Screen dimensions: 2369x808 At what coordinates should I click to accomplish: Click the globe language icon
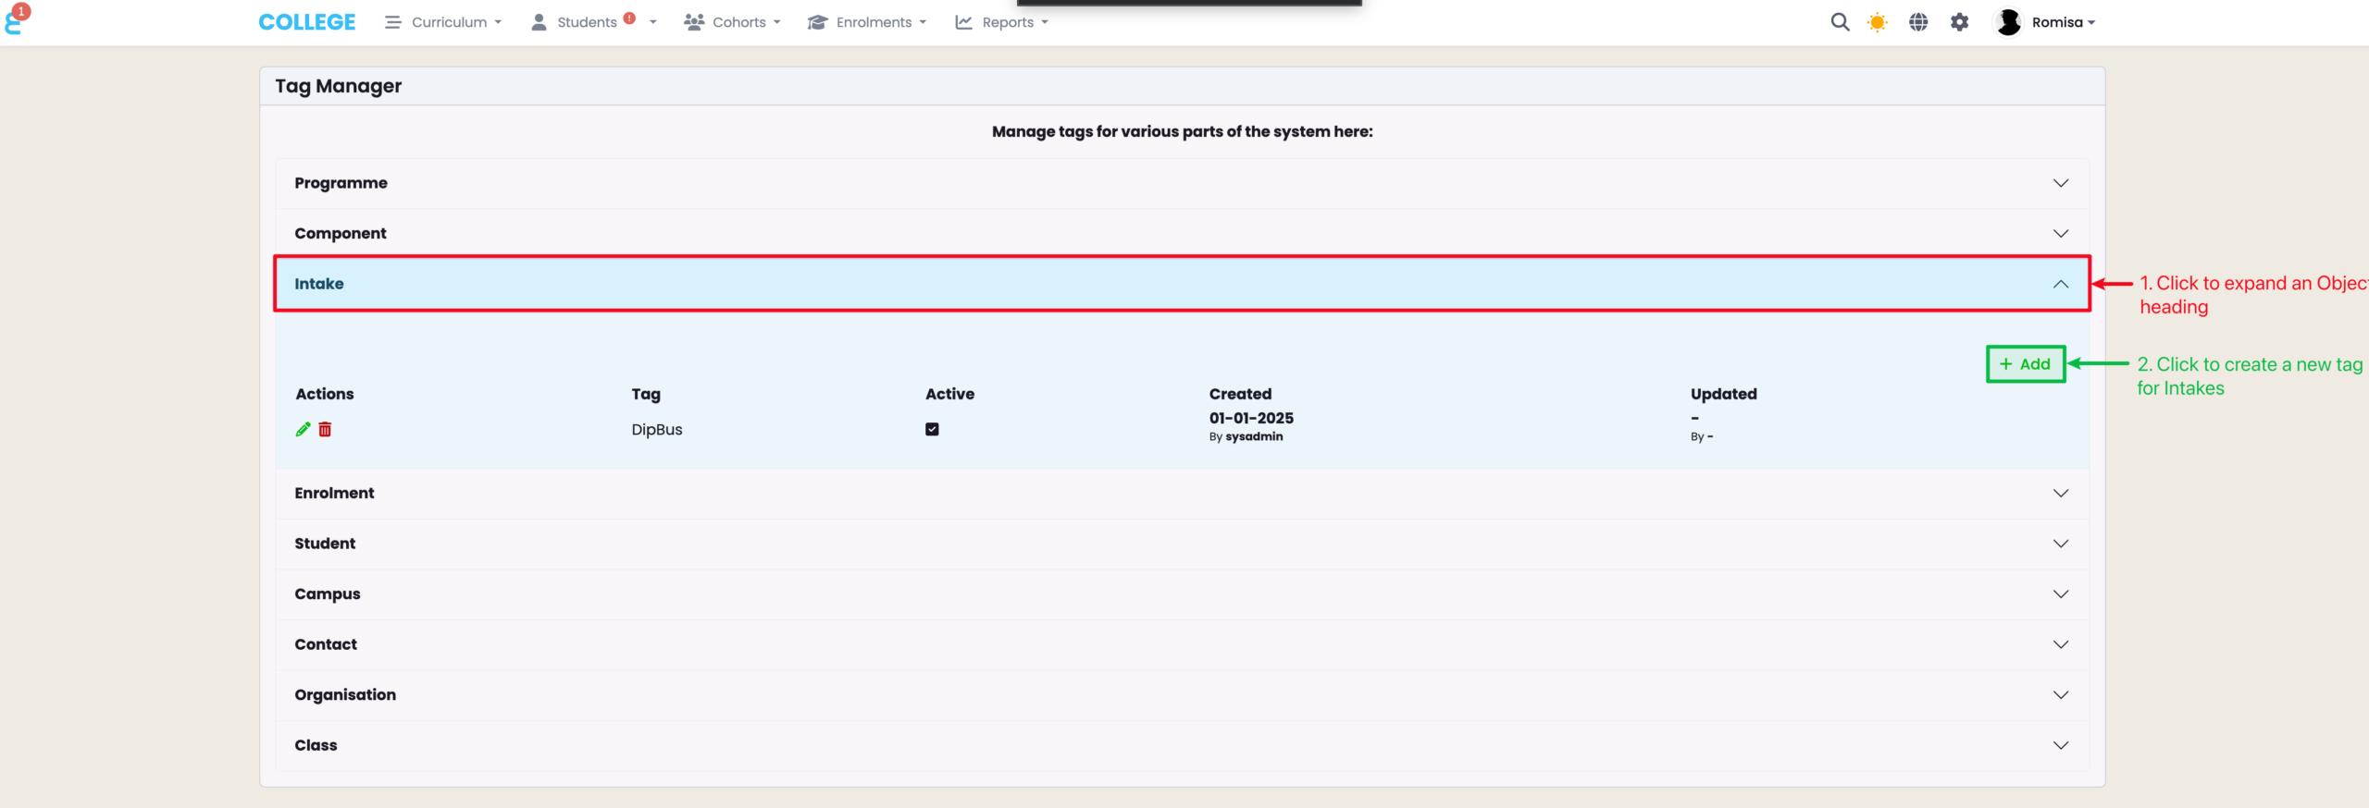1918,22
